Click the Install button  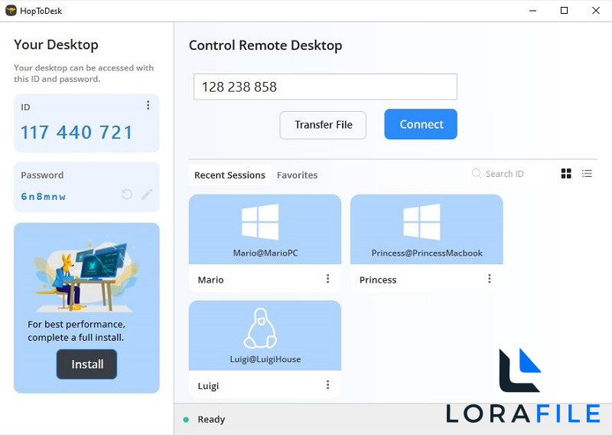point(87,365)
